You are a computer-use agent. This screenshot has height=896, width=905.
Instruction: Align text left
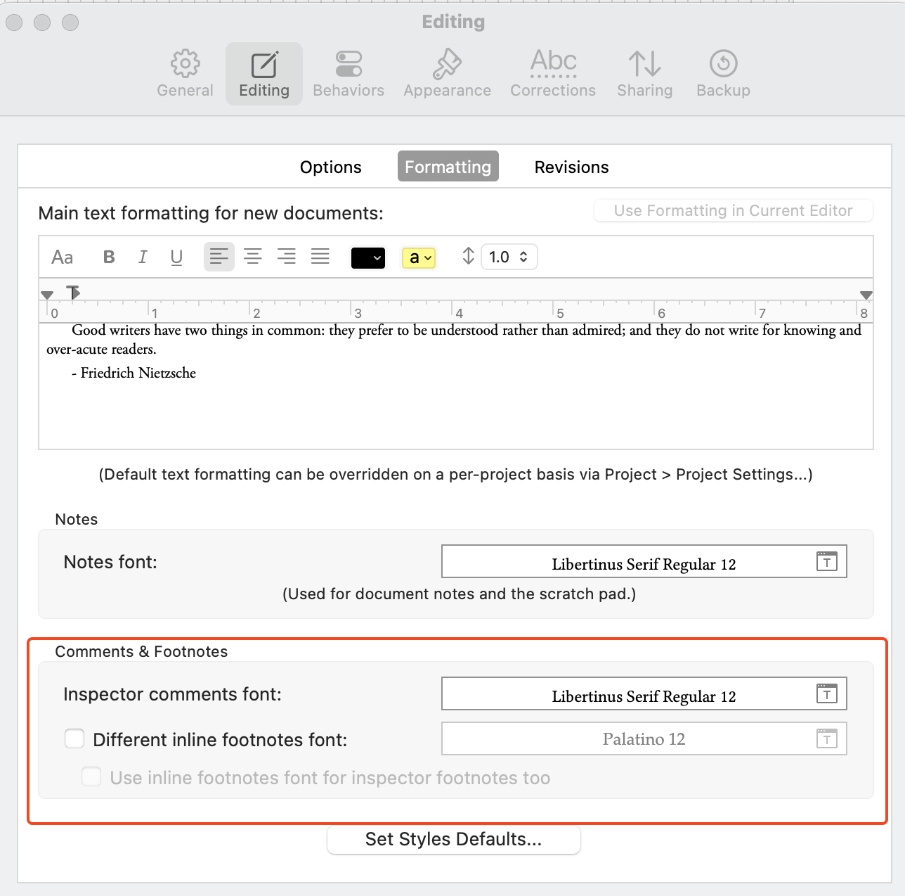pos(219,257)
